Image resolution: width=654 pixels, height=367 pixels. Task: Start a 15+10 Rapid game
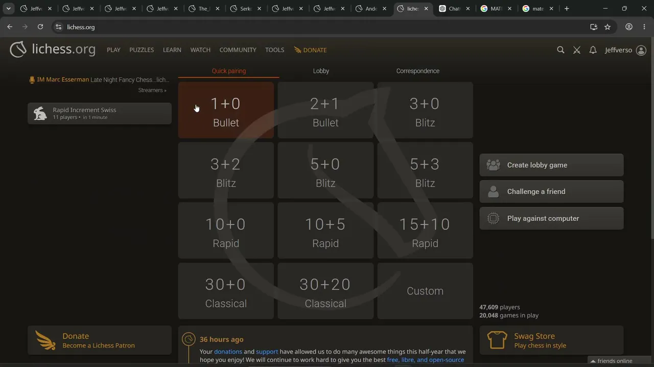(425, 230)
